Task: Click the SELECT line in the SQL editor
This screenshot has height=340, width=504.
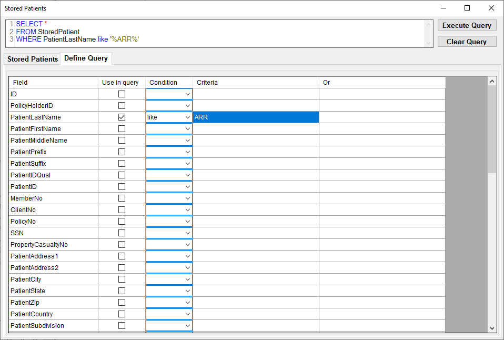Action: pyautogui.click(x=32, y=24)
